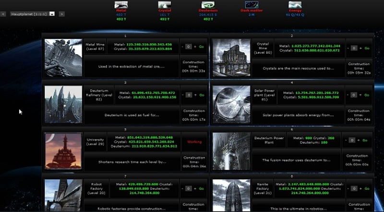This screenshot has width=384, height=212.
Task: Click the Crystal Mine building name
Action: 263,48
